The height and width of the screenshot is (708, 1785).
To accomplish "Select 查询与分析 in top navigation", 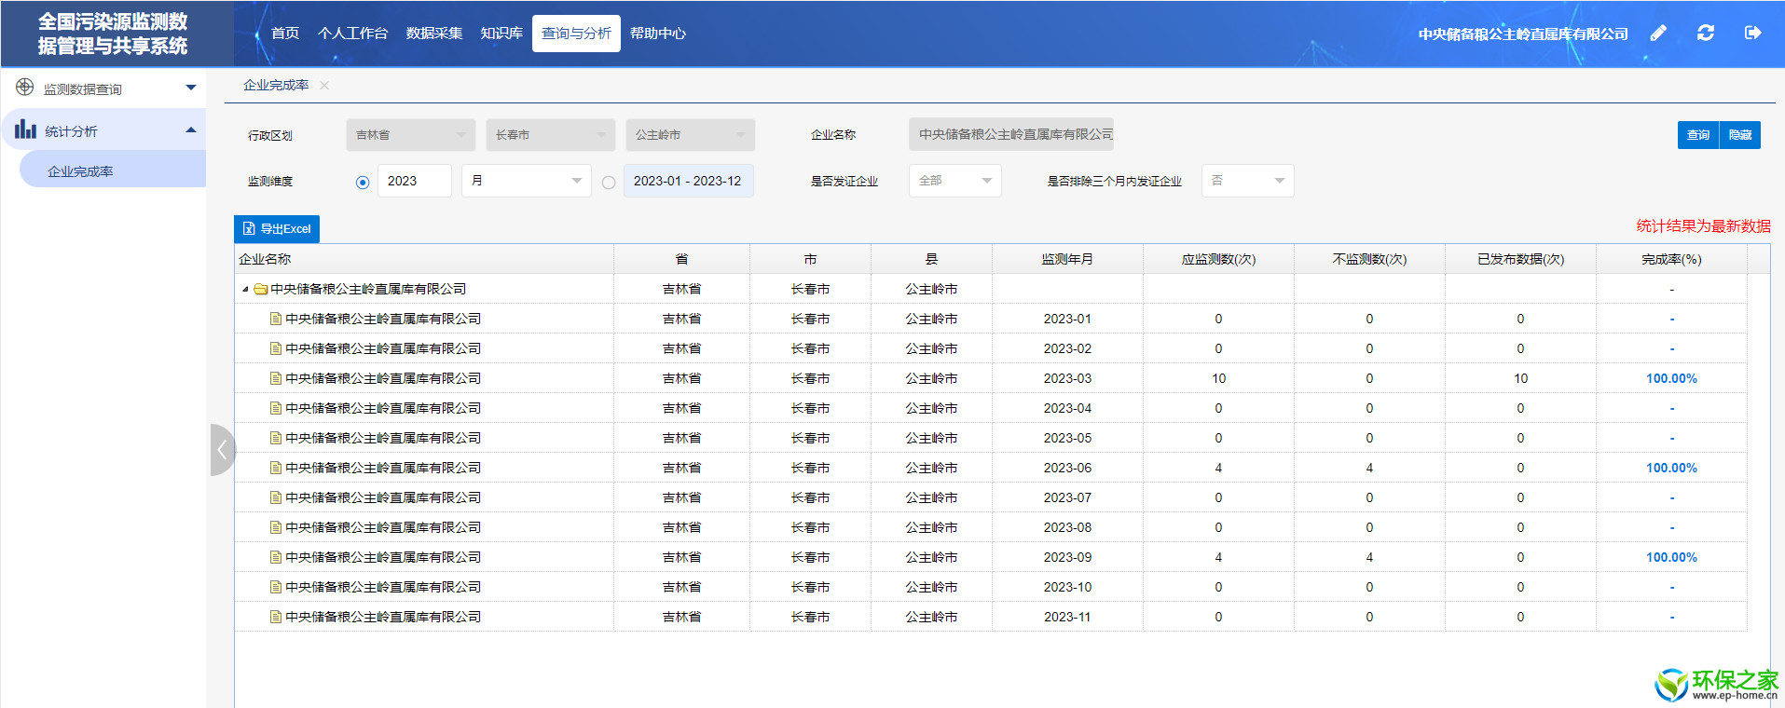I will point(576,34).
